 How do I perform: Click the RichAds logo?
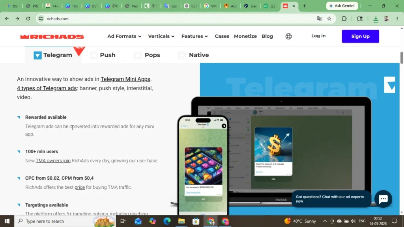tap(52, 37)
